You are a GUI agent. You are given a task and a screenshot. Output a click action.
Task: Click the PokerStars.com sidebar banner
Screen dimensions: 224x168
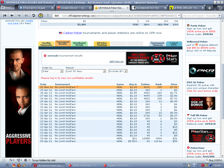[x=202, y=136]
